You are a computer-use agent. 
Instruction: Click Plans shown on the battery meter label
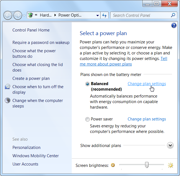pos(111,75)
